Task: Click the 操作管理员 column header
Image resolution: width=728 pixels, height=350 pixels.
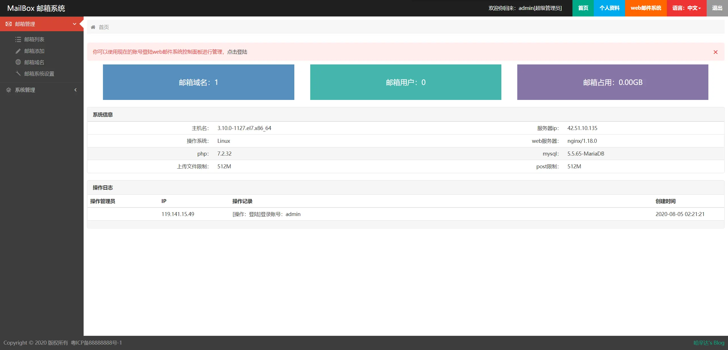Action: click(x=103, y=201)
